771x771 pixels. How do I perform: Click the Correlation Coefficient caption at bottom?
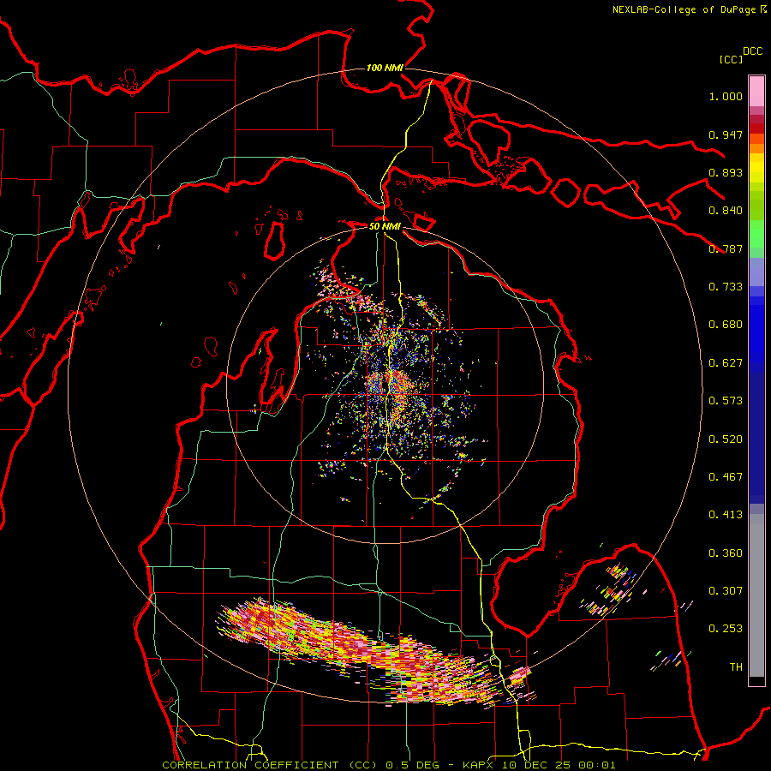tap(388, 765)
